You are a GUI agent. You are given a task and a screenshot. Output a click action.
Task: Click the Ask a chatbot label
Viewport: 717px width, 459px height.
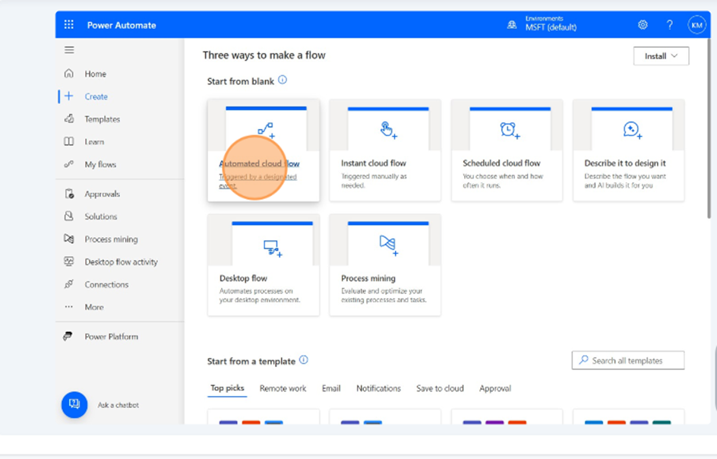coord(118,405)
